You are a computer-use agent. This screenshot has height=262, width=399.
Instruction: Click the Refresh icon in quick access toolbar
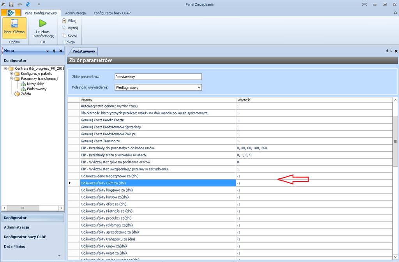[28, 4]
